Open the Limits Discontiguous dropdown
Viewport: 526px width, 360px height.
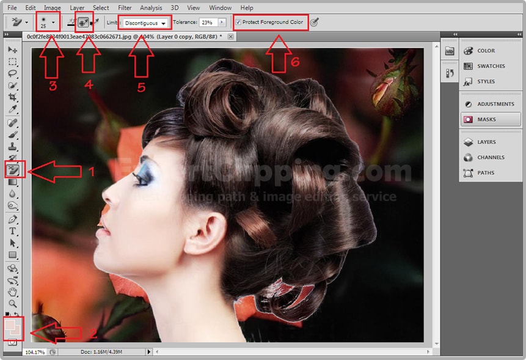click(x=145, y=23)
